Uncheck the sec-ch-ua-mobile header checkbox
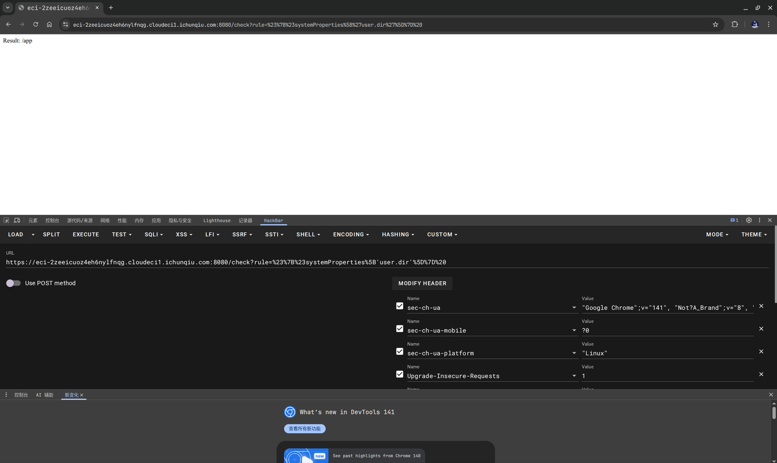 tap(399, 329)
